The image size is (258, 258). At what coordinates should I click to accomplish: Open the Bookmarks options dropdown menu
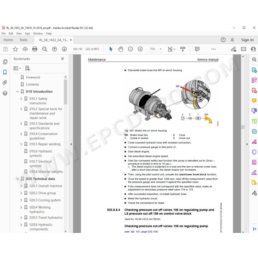[17, 68]
